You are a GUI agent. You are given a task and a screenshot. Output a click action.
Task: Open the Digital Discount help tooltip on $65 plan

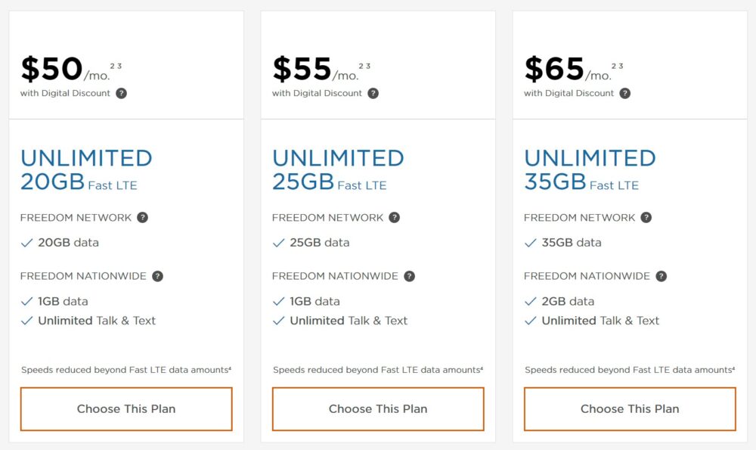coord(626,94)
